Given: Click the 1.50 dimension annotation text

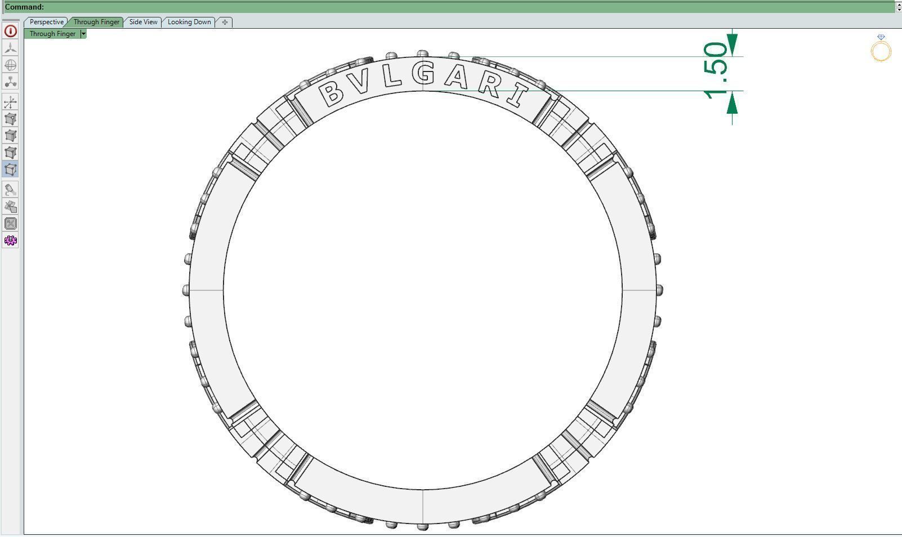Looking at the screenshot, I should pos(716,71).
